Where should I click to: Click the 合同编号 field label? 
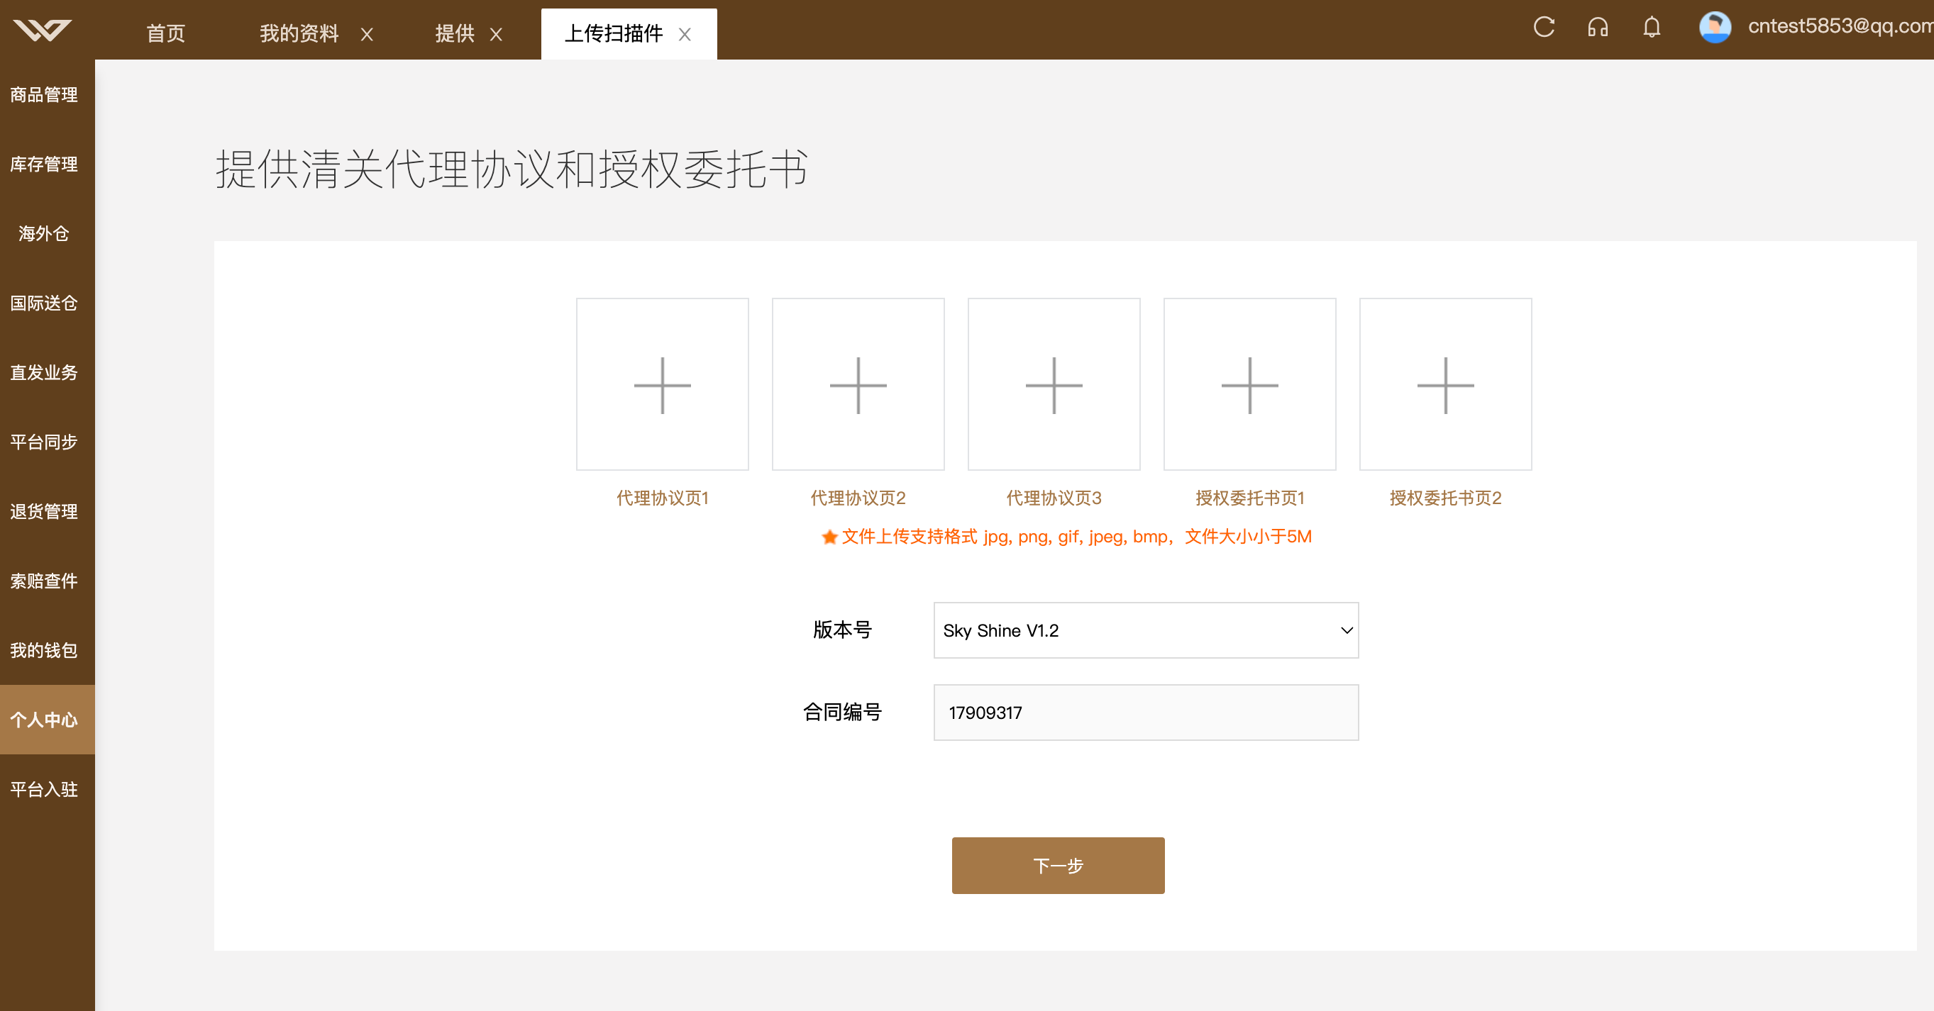coord(842,712)
